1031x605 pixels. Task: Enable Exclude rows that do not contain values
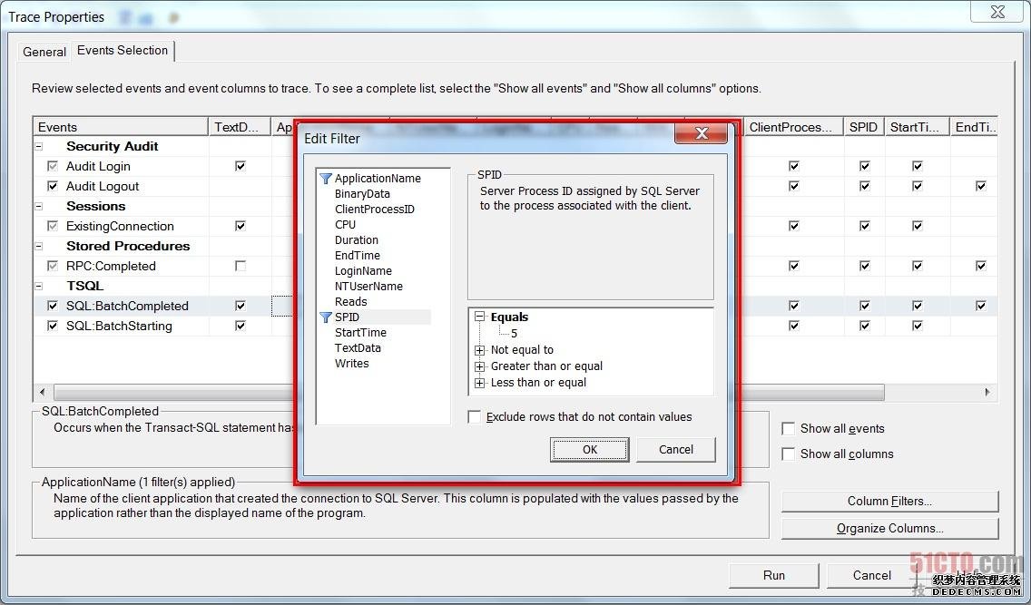(x=475, y=417)
